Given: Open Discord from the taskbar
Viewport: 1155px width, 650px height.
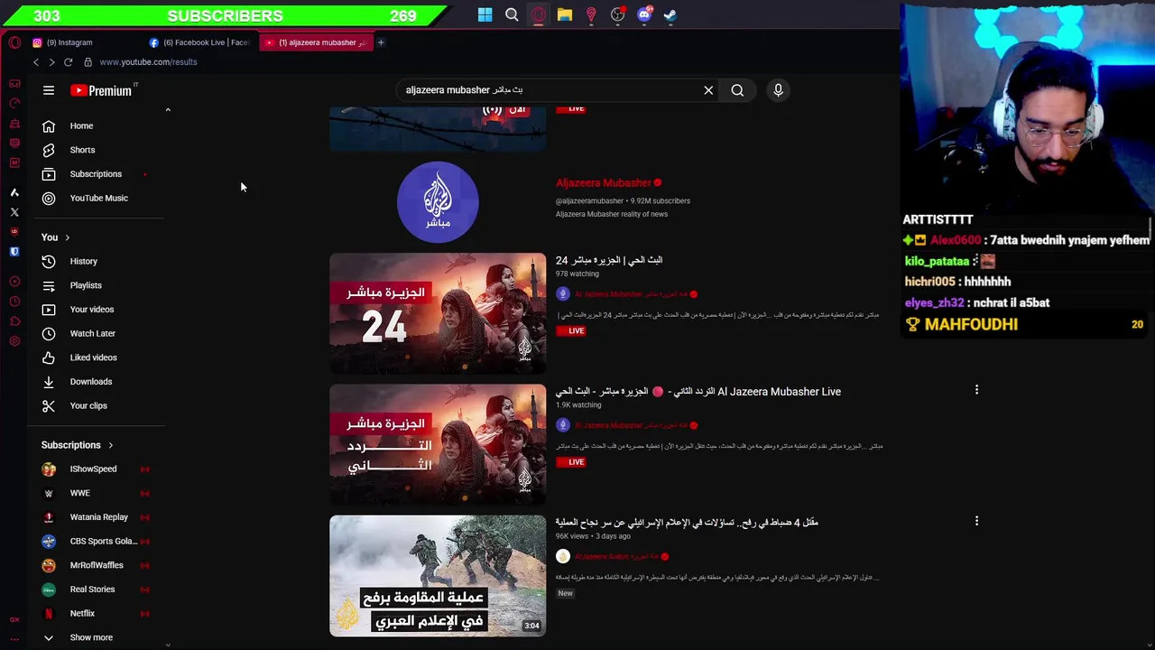Looking at the screenshot, I should pos(644,14).
